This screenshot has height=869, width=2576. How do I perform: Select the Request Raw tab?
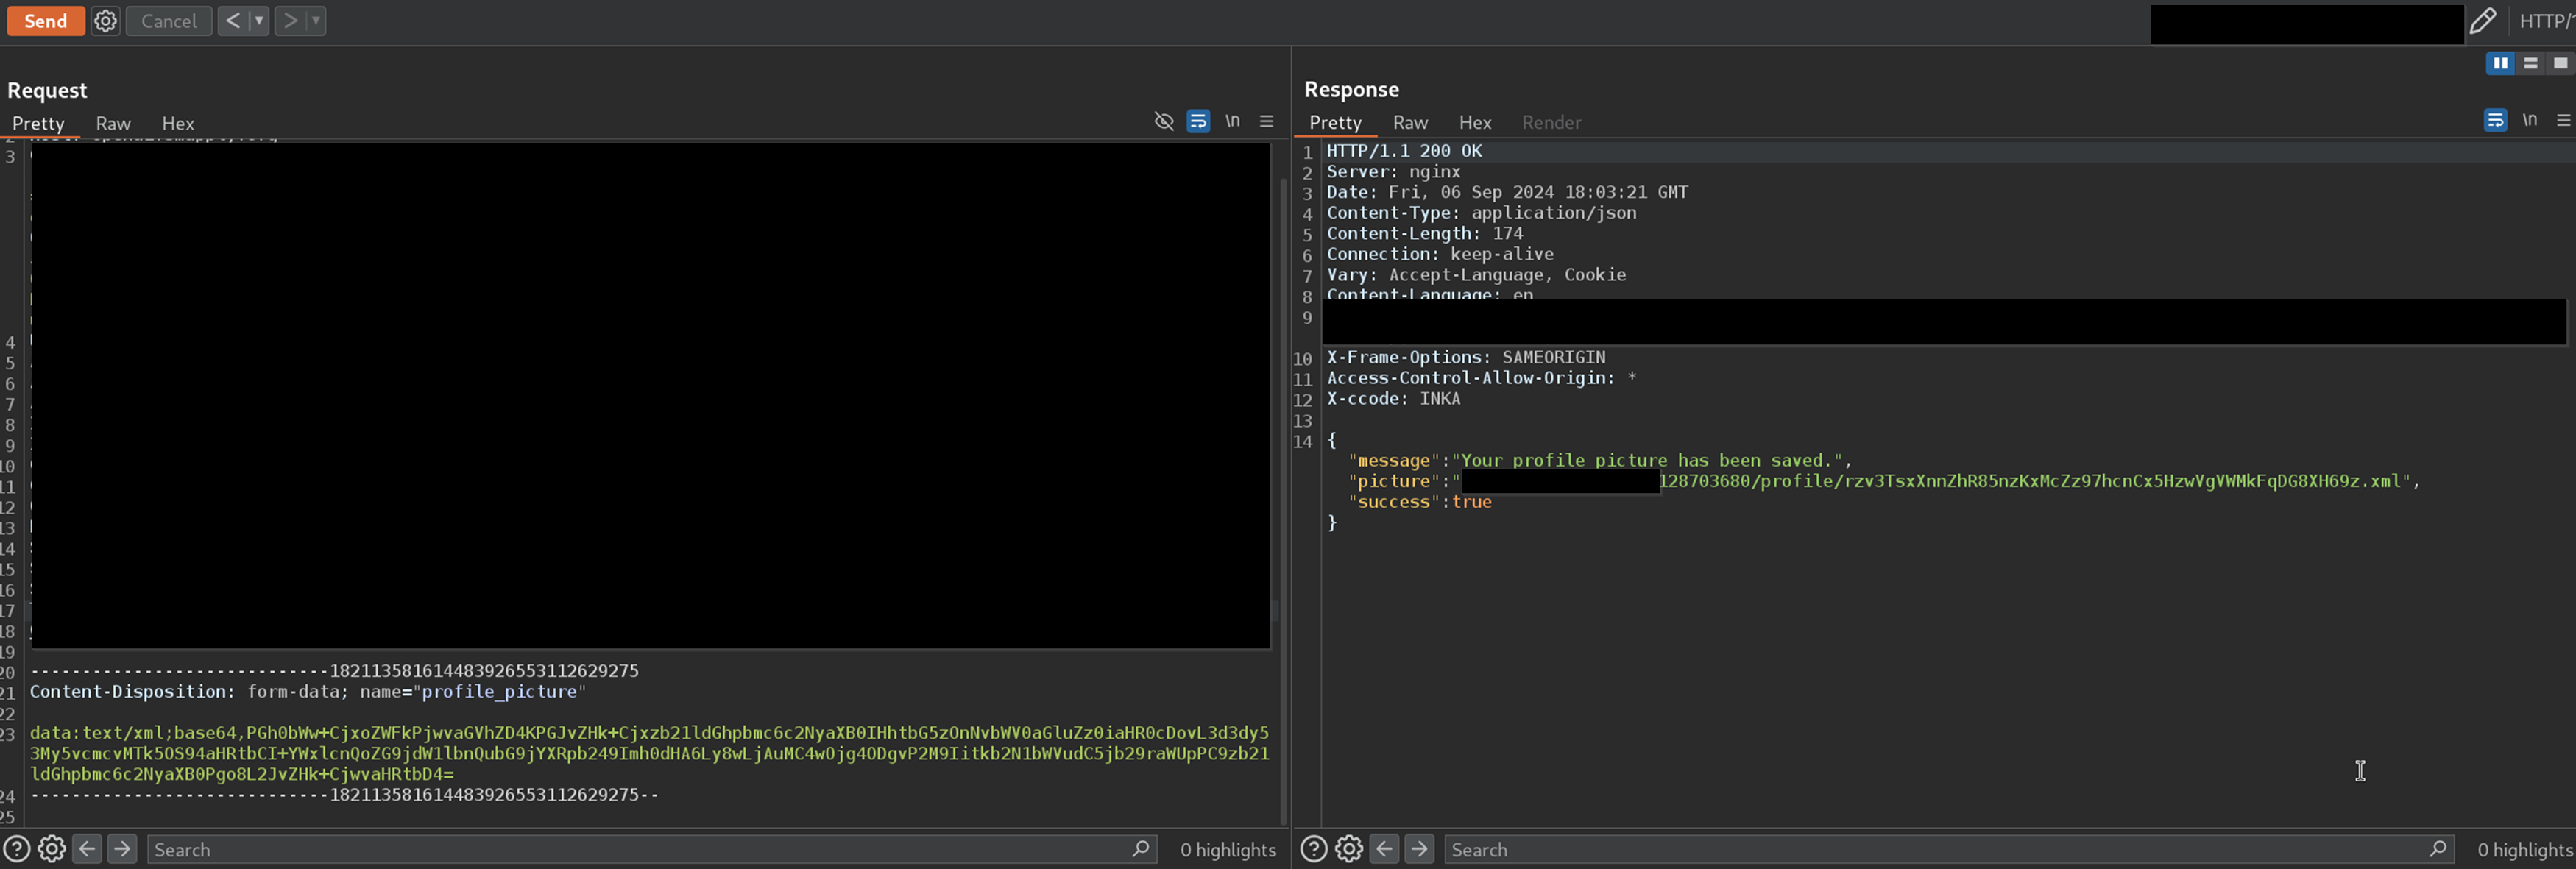click(x=113, y=123)
